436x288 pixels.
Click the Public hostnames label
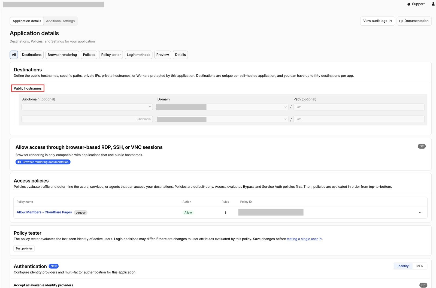click(x=28, y=89)
